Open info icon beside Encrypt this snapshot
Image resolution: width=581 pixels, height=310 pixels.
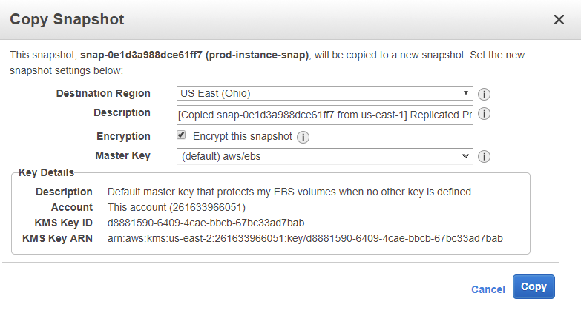point(303,137)
